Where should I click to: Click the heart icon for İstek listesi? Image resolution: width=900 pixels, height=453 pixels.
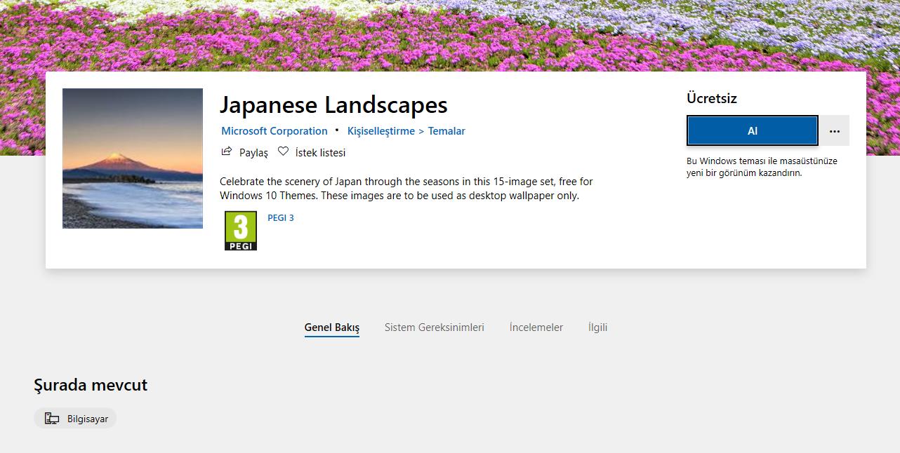[283, 151]
